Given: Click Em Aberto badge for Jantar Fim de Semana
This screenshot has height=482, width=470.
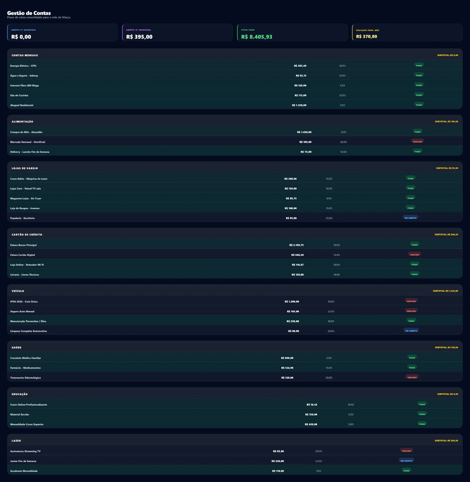Looking at the screenshot, I should click(x=406, y=461).
